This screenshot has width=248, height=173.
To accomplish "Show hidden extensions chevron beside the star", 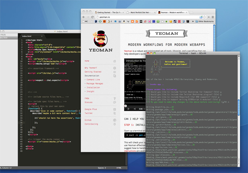I will [x=208, y=17].
